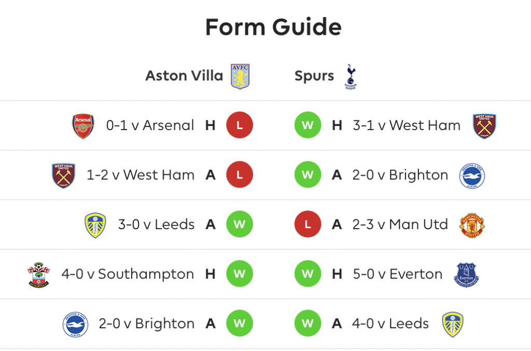Select the Southampton club badge
531x351 pixels.
[38, 275]
